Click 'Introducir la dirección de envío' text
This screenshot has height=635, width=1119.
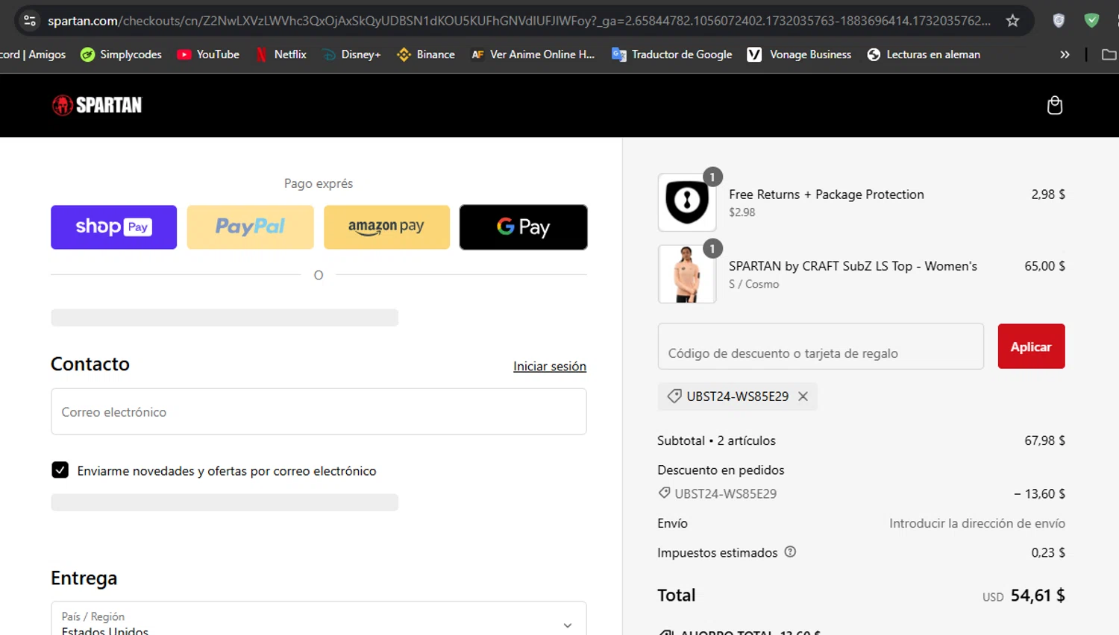(977, 523)
